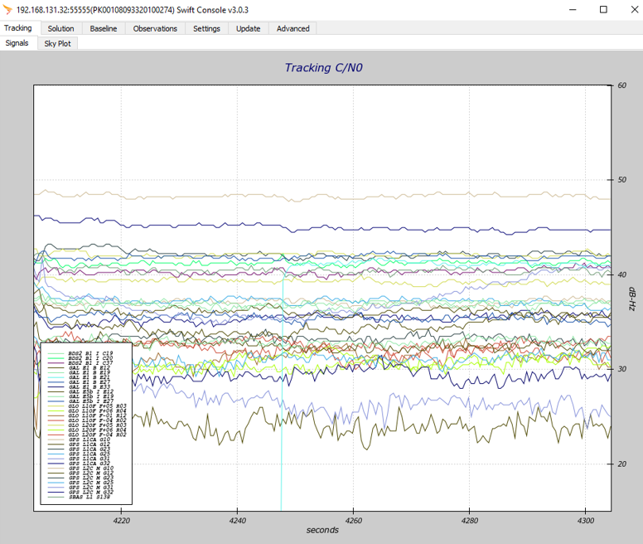Click legend entry 'GLO L2OF F+05 R03'
Screen dimensions: 643x544
(87, 425)
